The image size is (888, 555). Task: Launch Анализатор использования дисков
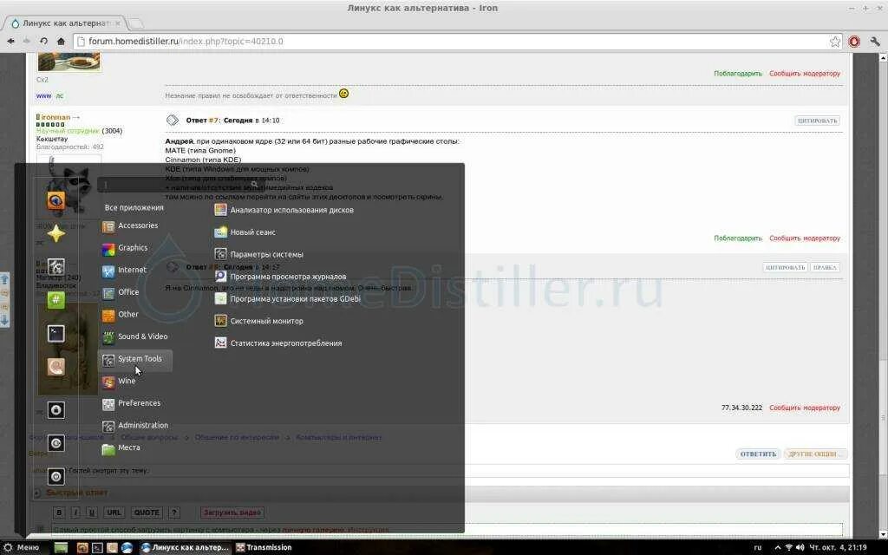click(284, 210)
